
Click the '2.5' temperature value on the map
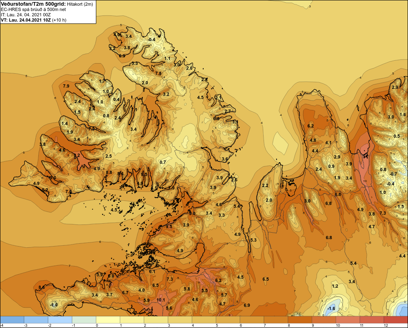point(109,156)
